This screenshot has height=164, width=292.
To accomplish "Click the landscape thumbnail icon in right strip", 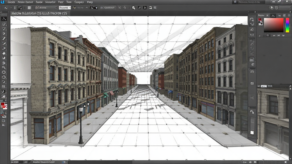I will click(252, 60).
